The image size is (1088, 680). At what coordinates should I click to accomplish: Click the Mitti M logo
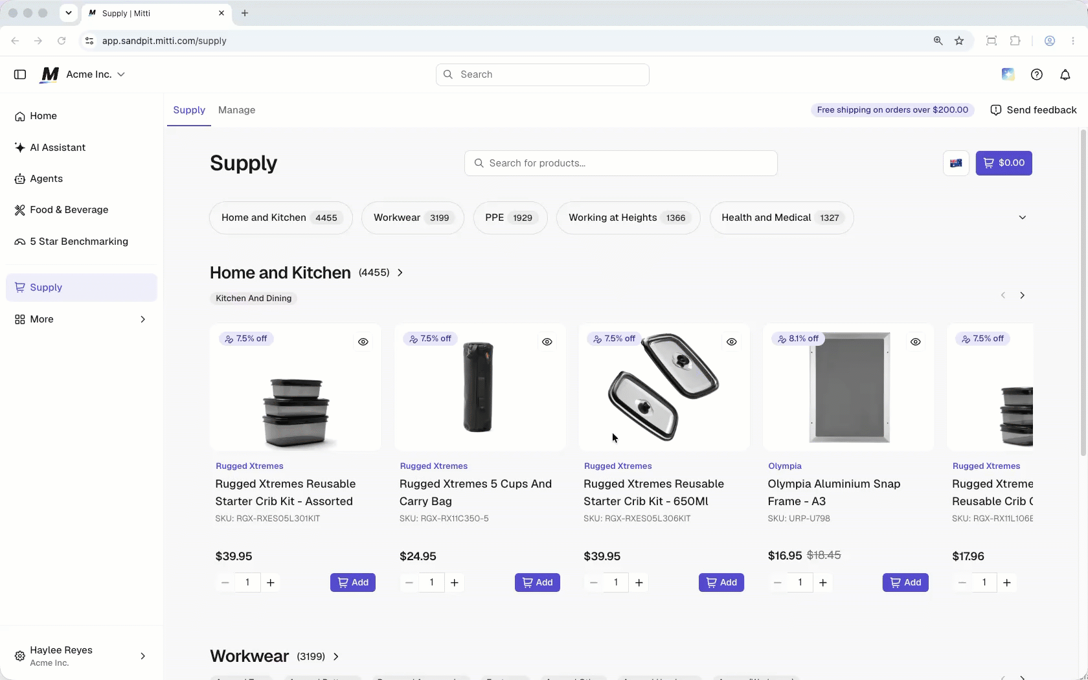[50, 74]
